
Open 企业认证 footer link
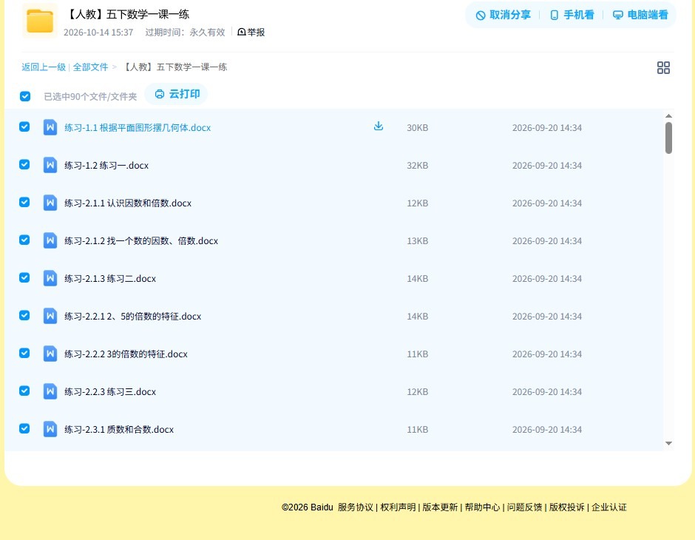(x=609, y=507)
